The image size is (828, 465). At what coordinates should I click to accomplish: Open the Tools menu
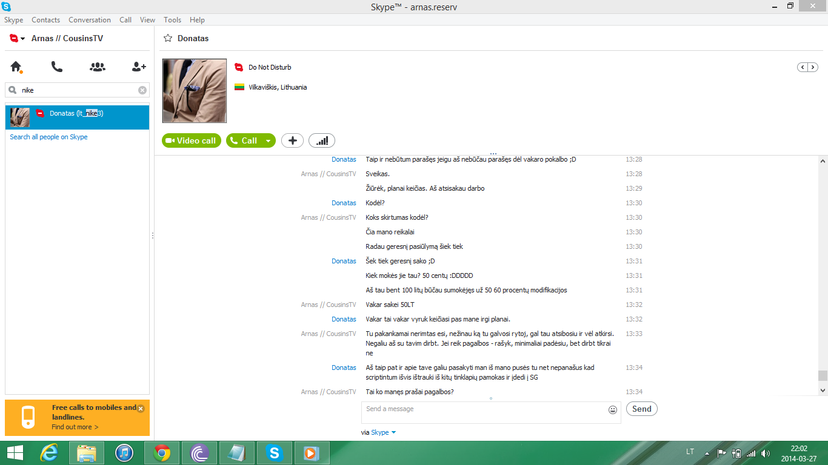pos(173,20)
